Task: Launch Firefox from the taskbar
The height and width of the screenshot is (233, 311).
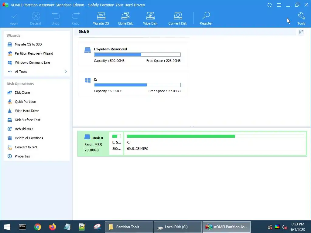Action: point(53,227)
